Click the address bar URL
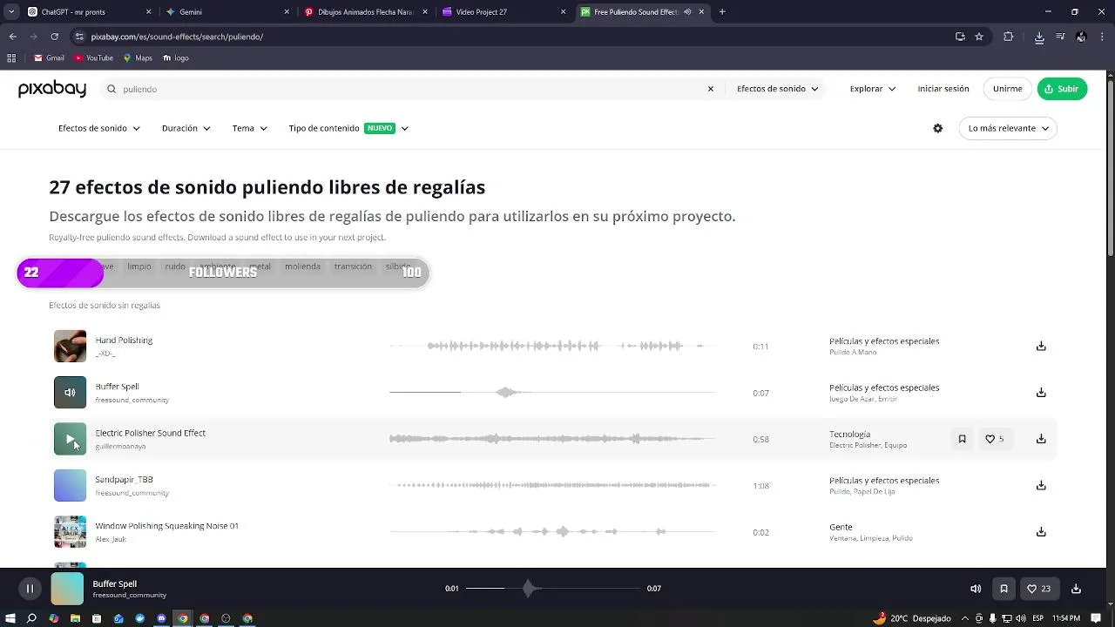 click(x=177, y=37)
